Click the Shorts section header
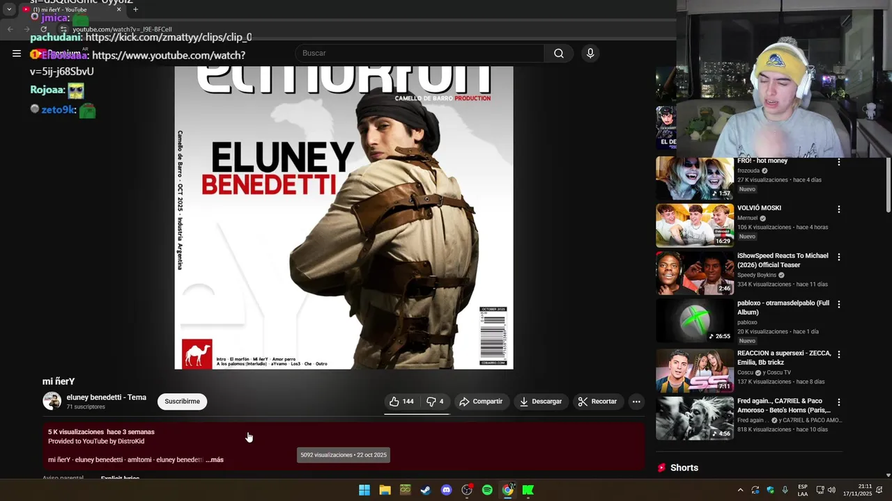892x501 pixels. pyautogui.click(x=684, y=468)
